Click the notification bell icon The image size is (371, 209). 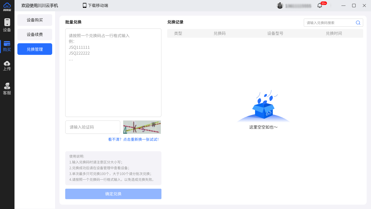pyautogui.click(x=319, y=6)
